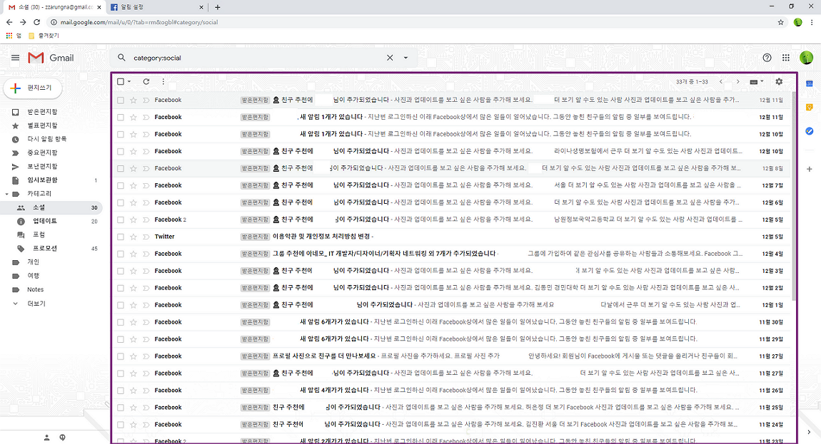Open the Settings gear
Image resolution: width=821 pixels, height=444 pixels.
(779, 81)
